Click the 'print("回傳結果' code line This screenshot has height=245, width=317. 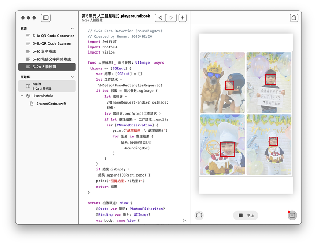(120, 181)
